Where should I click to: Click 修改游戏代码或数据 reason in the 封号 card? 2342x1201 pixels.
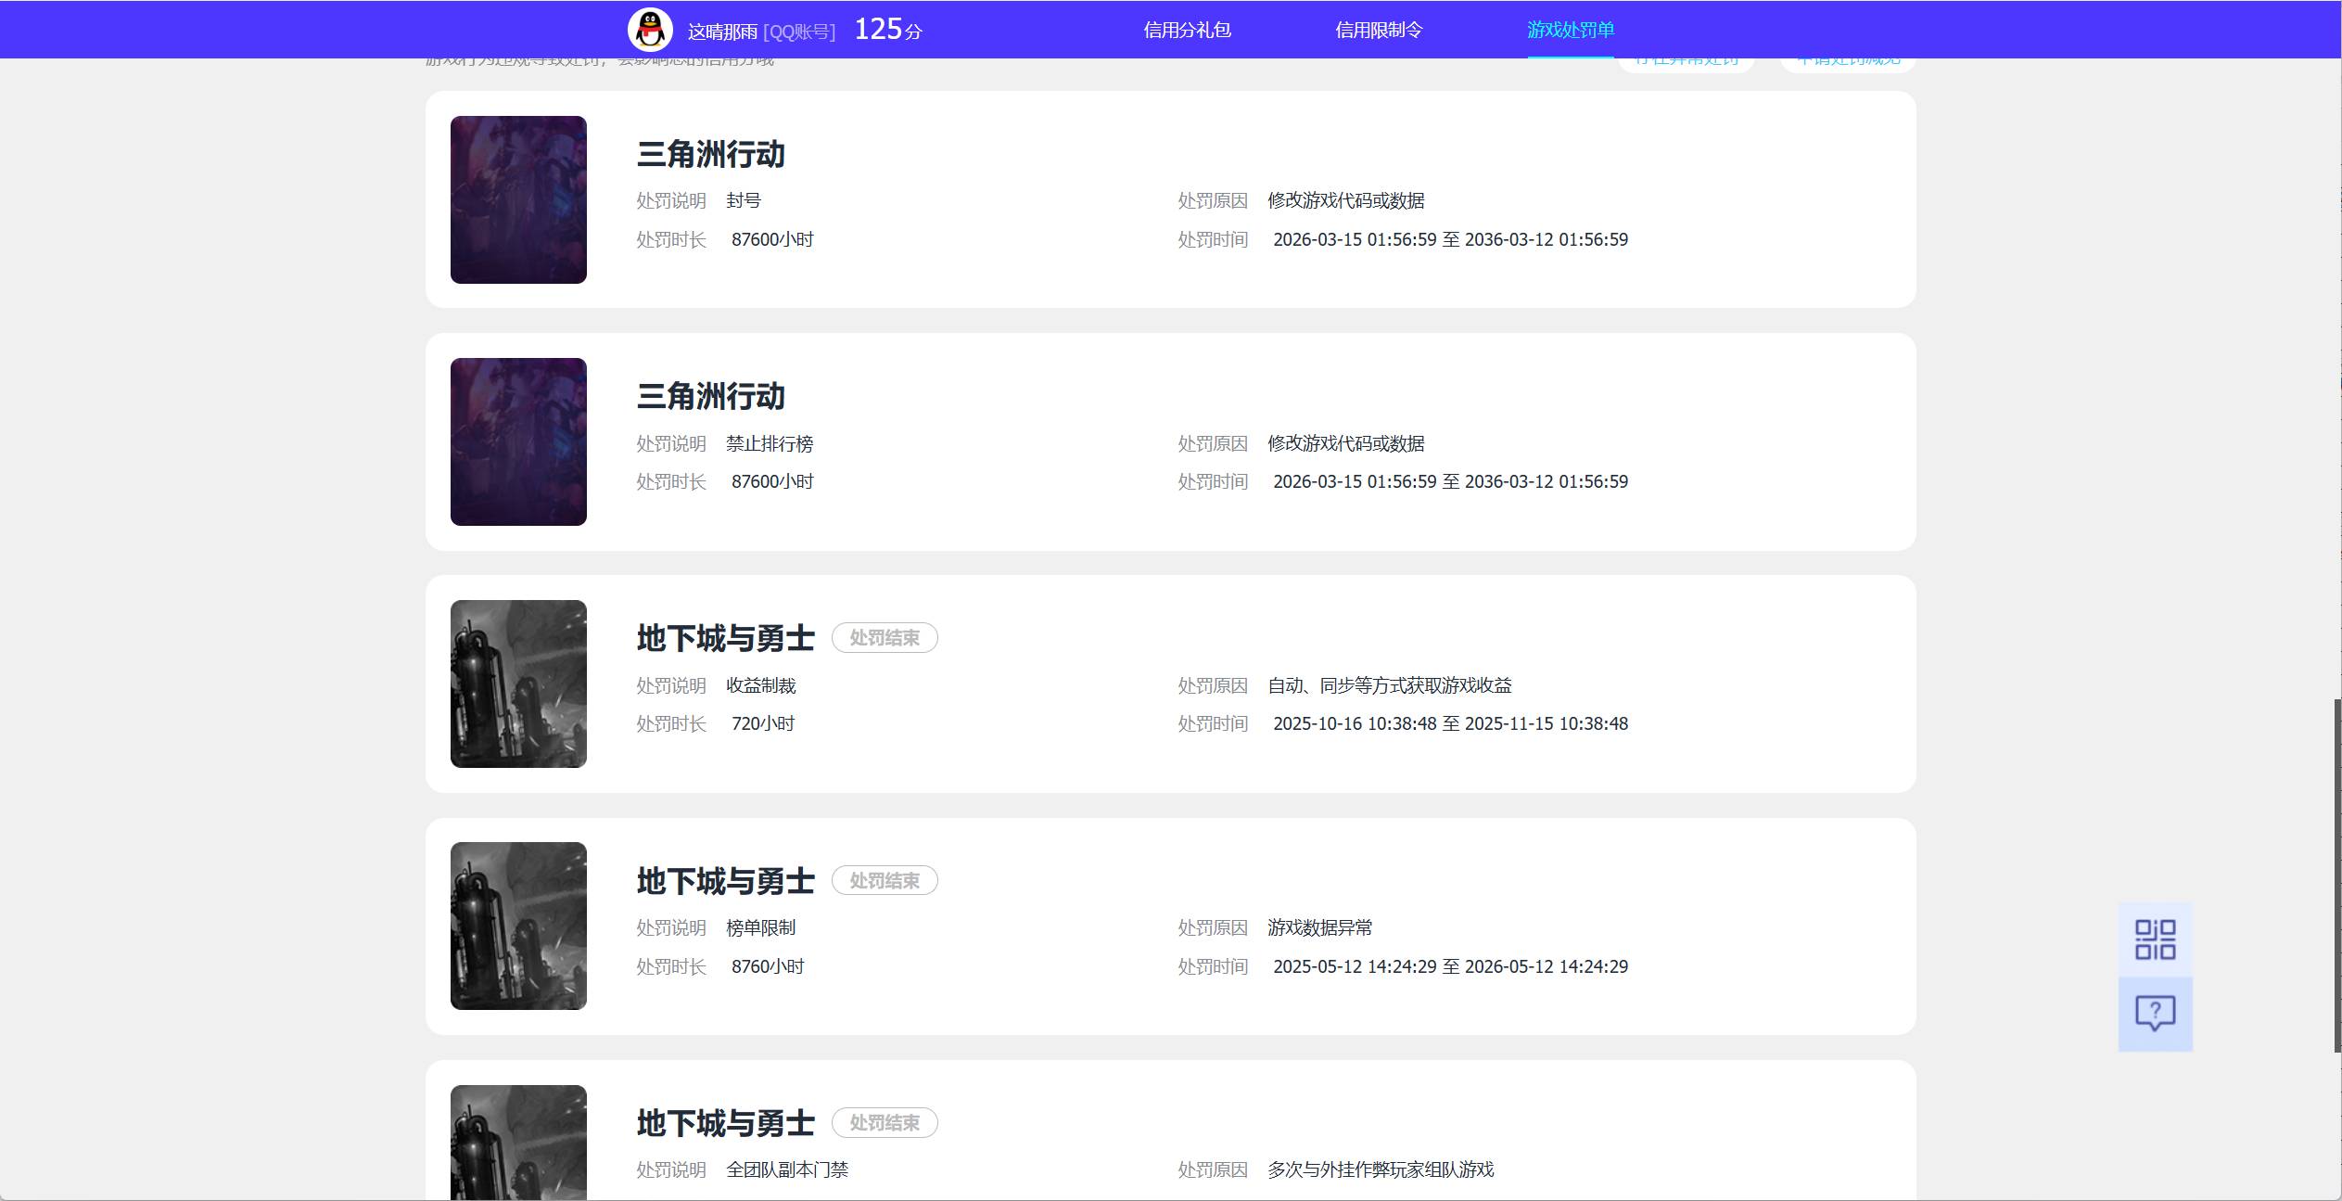(1346, 200)
